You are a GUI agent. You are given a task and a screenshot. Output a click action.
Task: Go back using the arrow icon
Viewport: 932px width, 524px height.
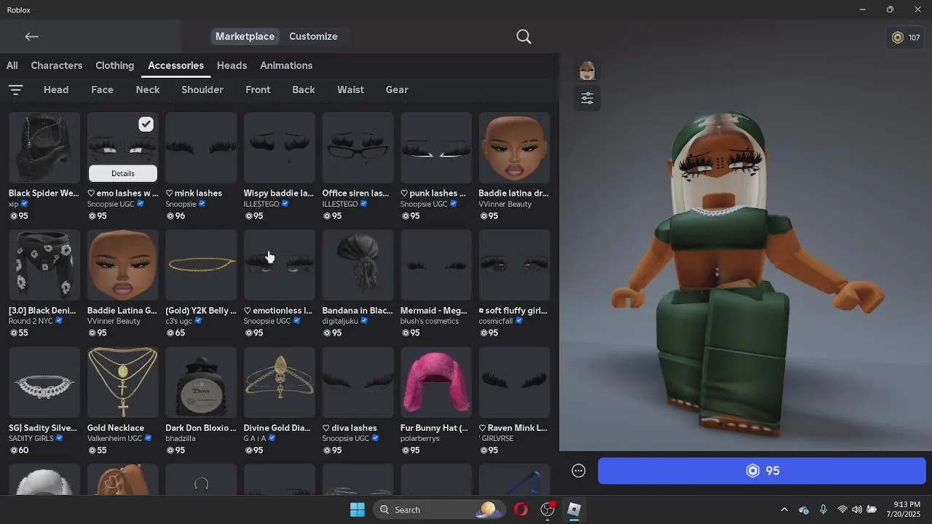coord(31,36)
